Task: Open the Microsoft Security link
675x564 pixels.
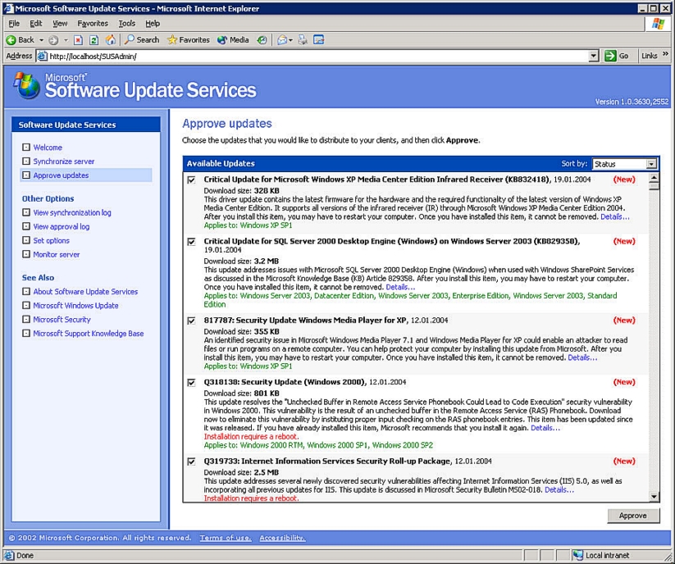Action: pos(62,320)
